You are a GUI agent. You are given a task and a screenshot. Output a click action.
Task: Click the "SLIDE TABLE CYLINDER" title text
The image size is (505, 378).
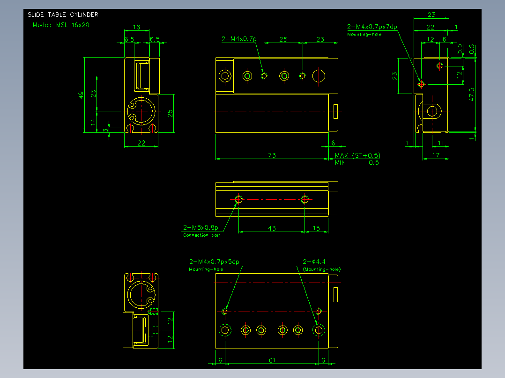tap(63, 15)
